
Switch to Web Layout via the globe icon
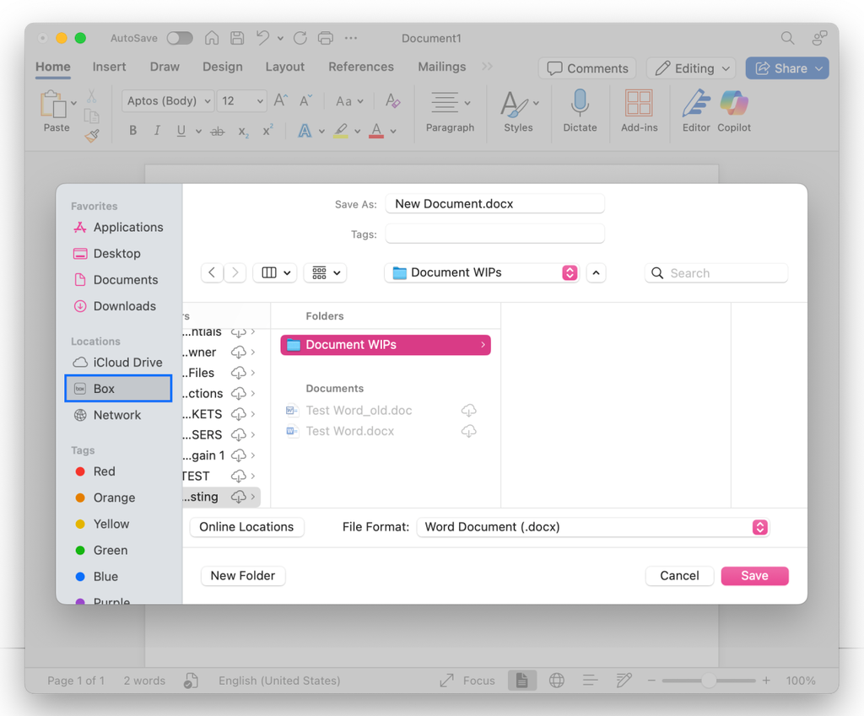click(x=556, y=680)
